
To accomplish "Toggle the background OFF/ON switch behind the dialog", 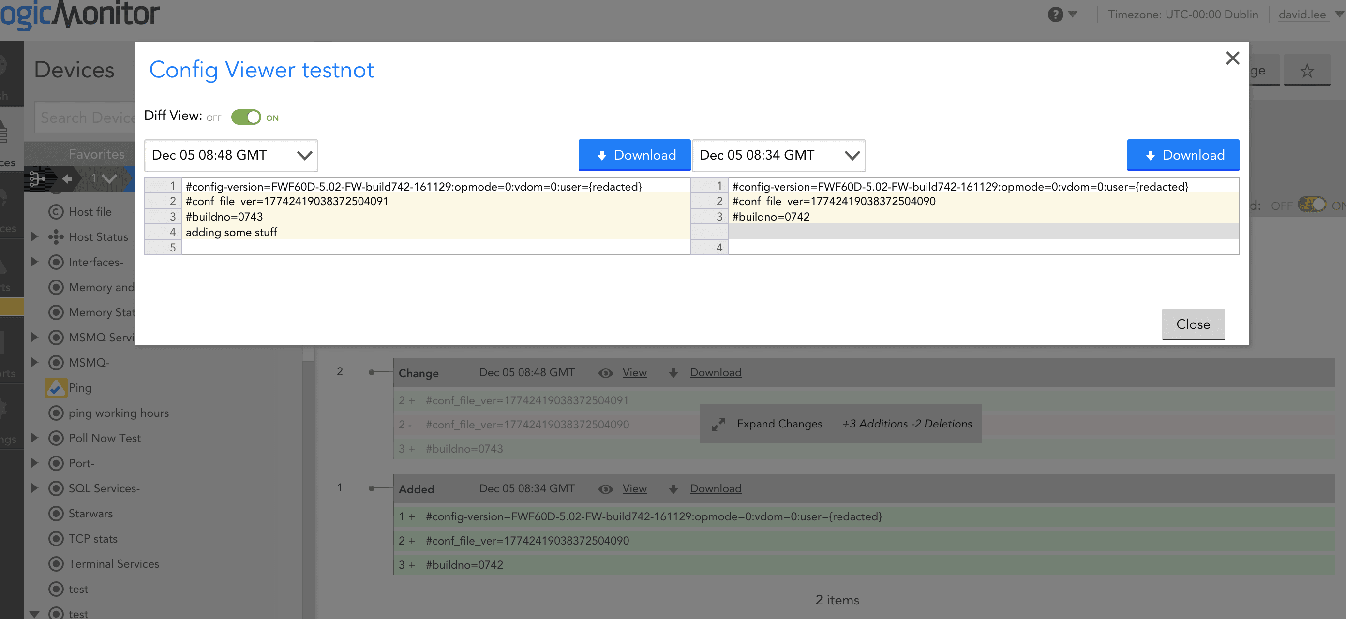I will click(1312, 204).
